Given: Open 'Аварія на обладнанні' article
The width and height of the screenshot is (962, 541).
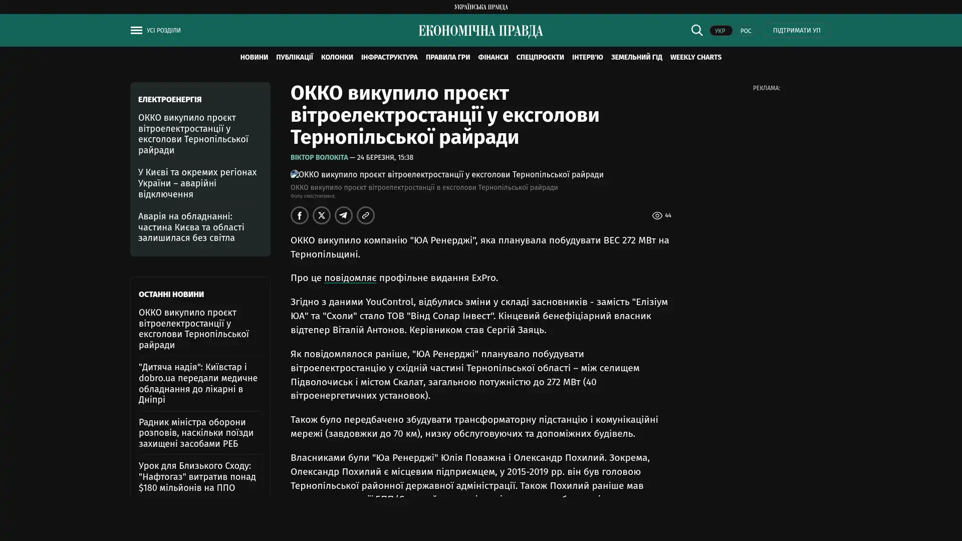Looking at the screenshot, I should tap(191, 227).
